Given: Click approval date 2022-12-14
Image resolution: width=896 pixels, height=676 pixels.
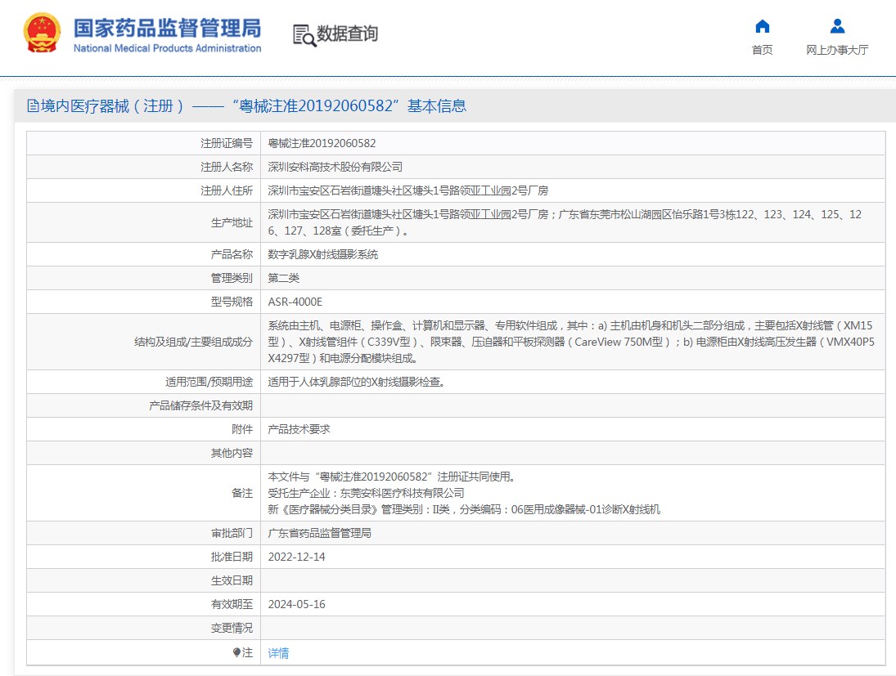Looking at the screenshot, I should click(296, 557).
